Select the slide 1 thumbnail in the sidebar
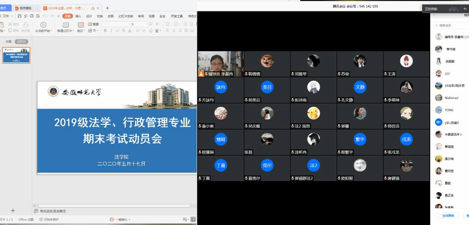The width and height of the screenshot is (469, 225). 16,55
